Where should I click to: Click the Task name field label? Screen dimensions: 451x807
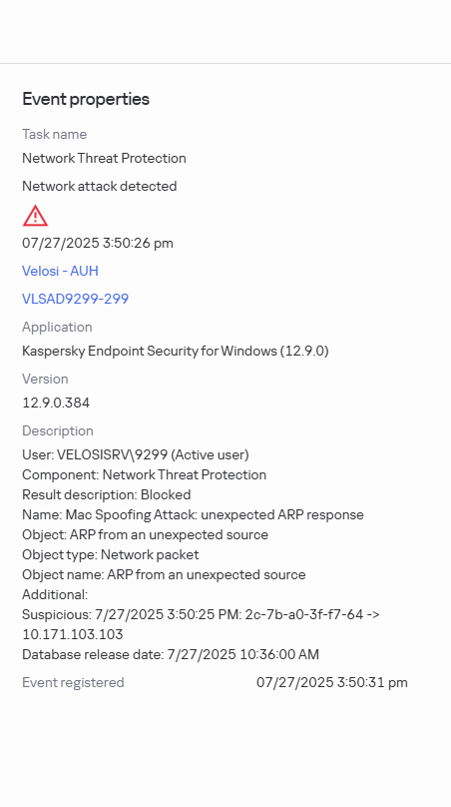[55, 134]
